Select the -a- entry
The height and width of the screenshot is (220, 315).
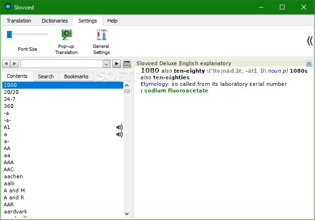[63, 120]
